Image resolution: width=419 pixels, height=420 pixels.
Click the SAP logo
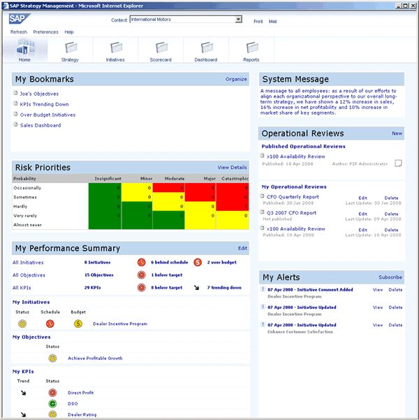pos(19,18)
